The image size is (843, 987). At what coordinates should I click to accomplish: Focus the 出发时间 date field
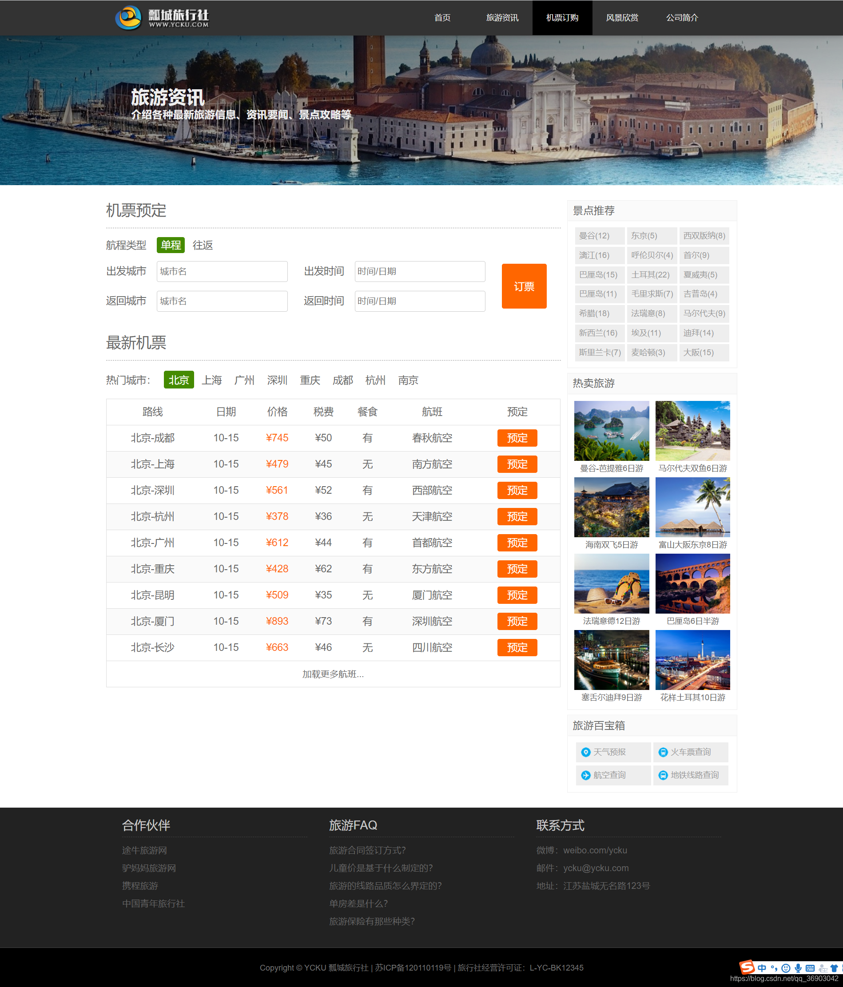[x=420, y=271]
